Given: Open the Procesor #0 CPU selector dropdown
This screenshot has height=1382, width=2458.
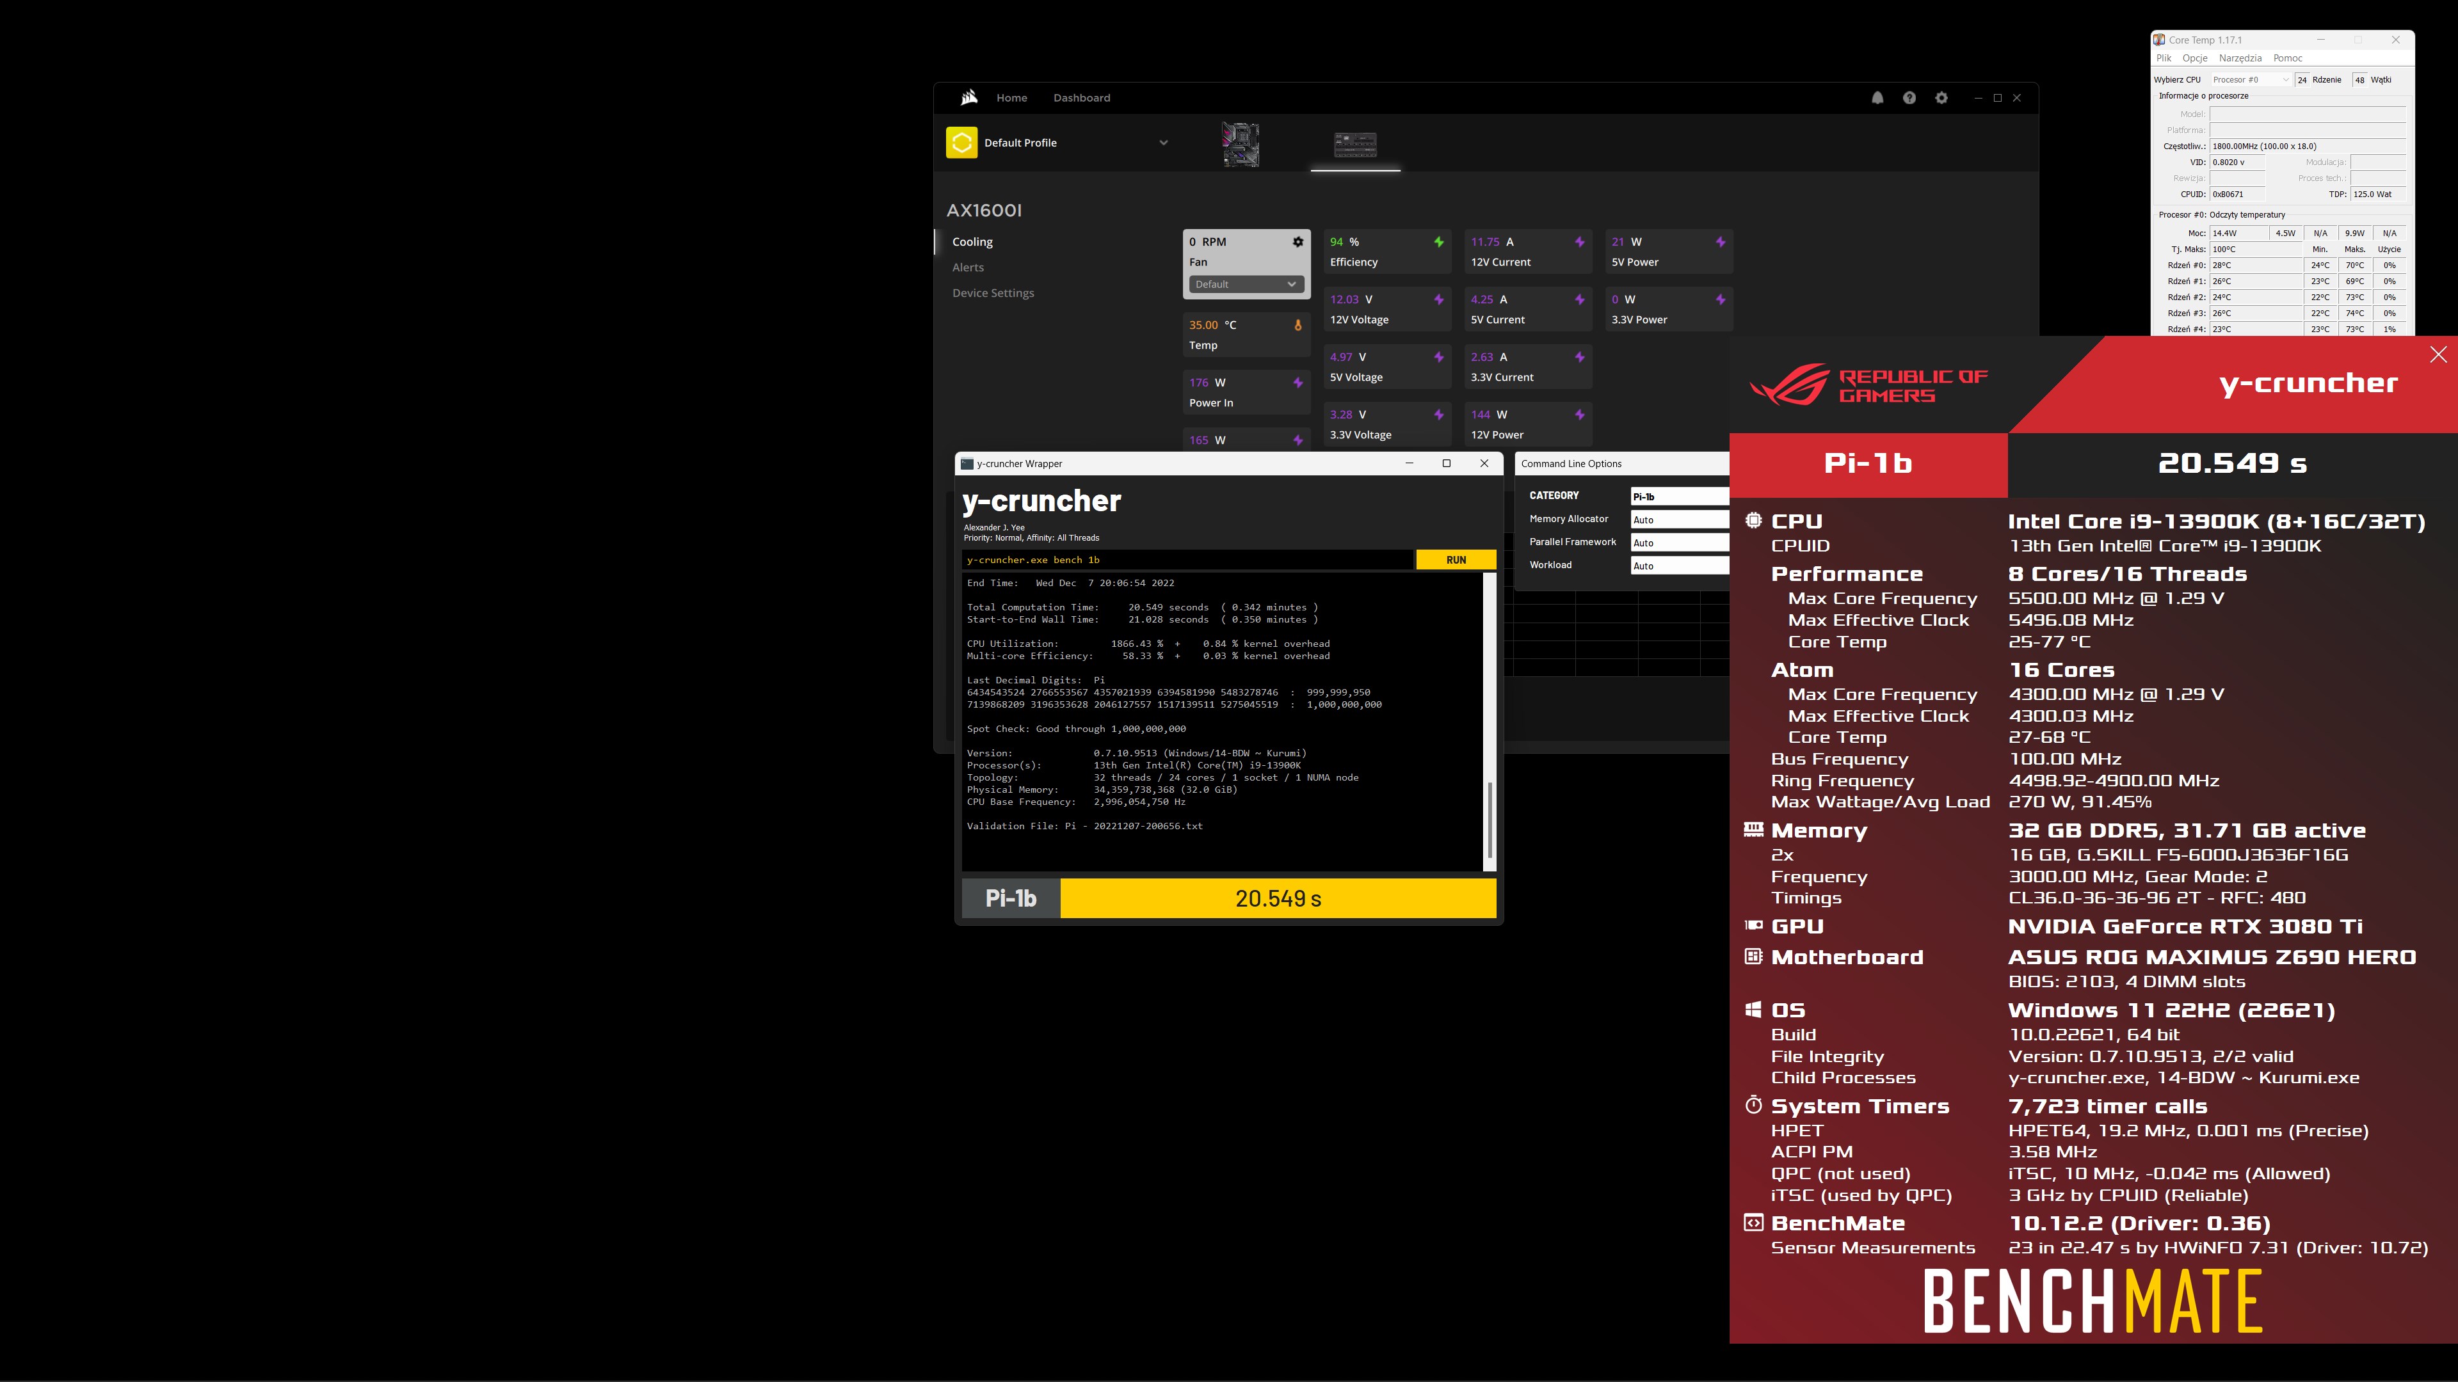Looking at the screenshot, I should (2251, 80).
